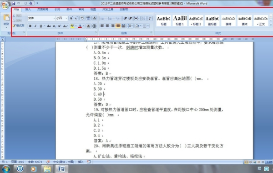
Task: Switch to the Page Layout ribbon tab
Action: tap(43, 10)
